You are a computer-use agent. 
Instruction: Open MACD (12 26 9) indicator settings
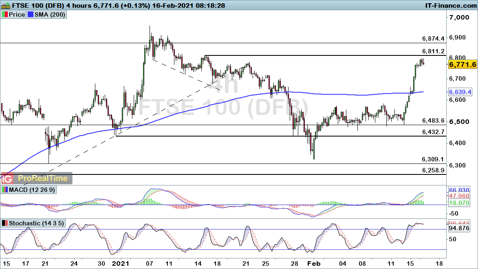point(31,190)
